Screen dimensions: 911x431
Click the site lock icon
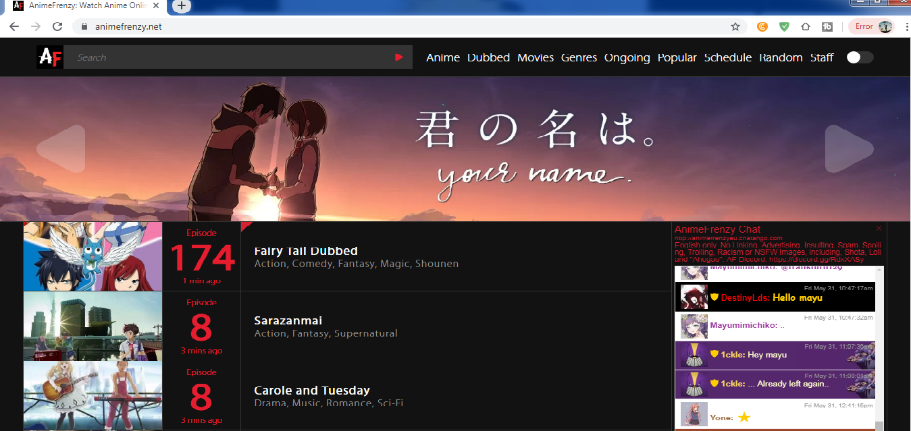click(84, 27)
